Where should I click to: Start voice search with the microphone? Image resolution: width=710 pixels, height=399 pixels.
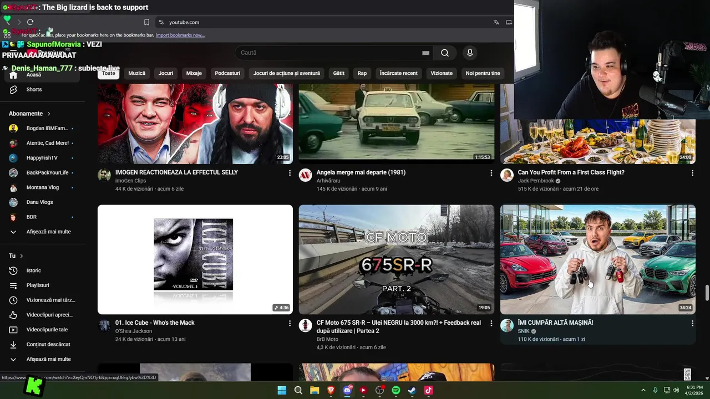tap(470, 53)
